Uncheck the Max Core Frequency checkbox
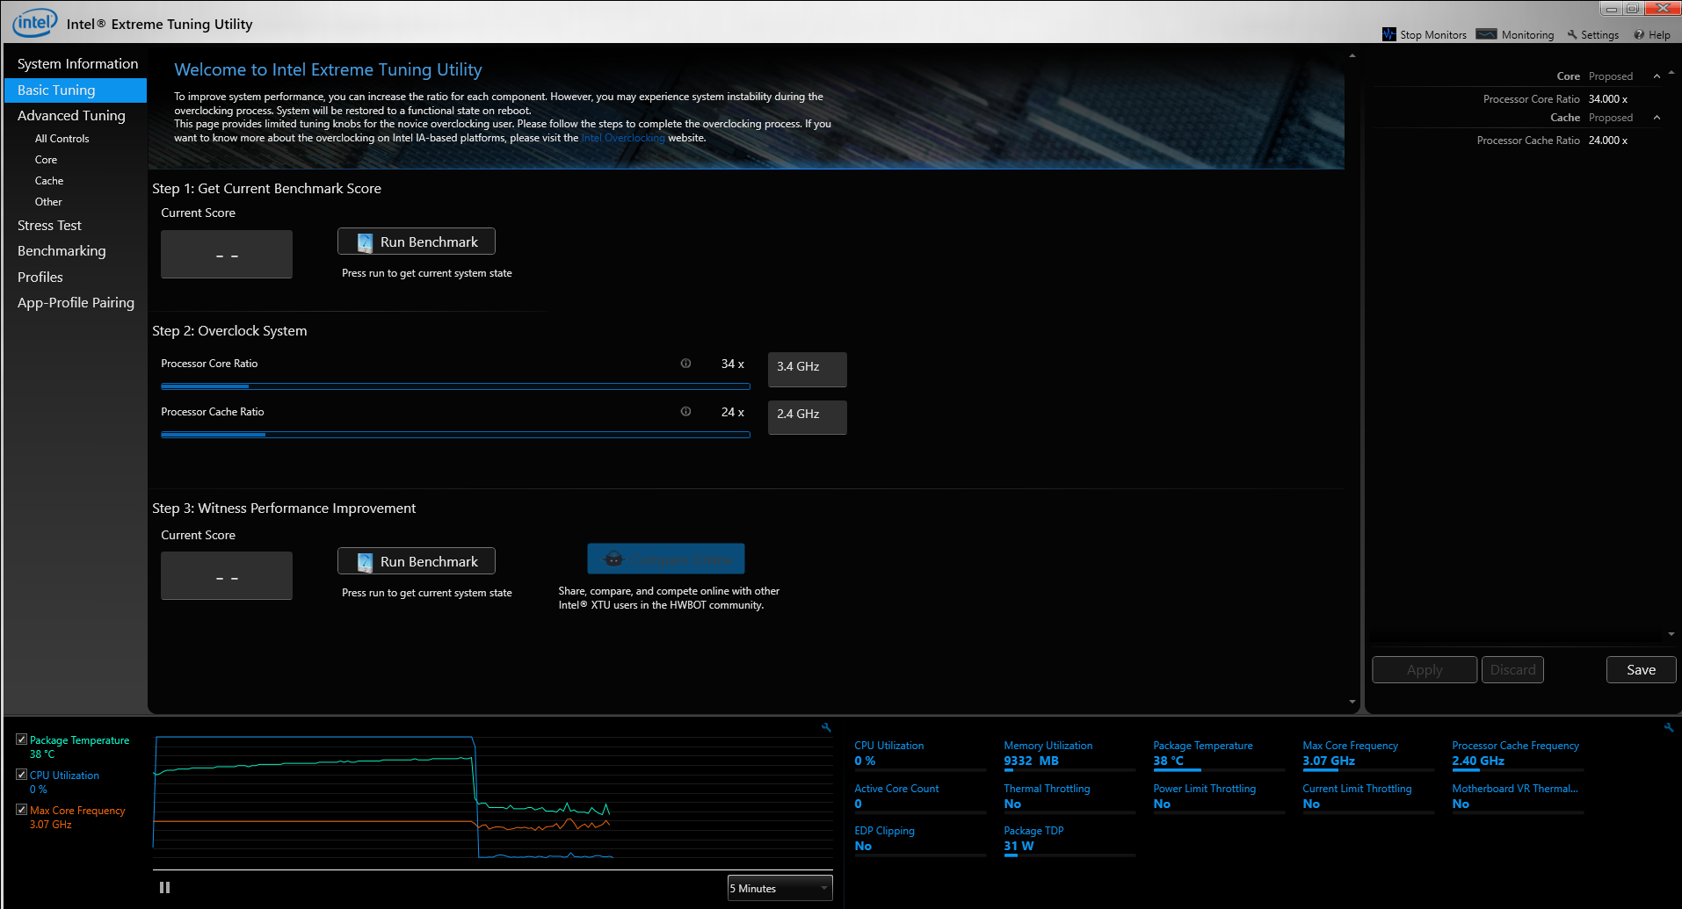This screenshot has width=1682, height=909. (21, 810)
